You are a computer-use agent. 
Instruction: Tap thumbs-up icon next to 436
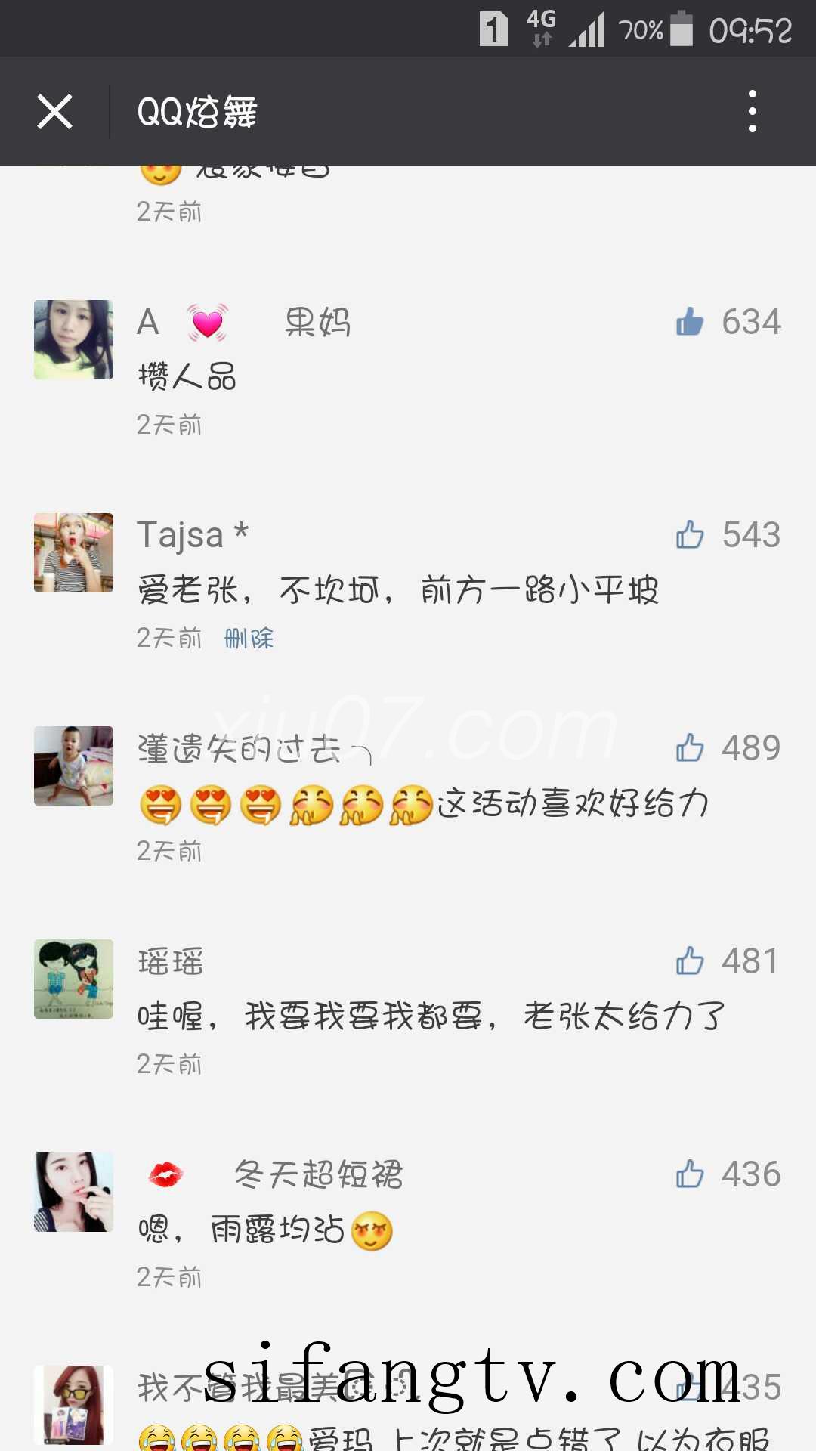689,1174
